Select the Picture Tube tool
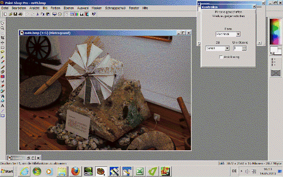The height and width of the screenshot is (177, 283). click(x=2, y=91)
